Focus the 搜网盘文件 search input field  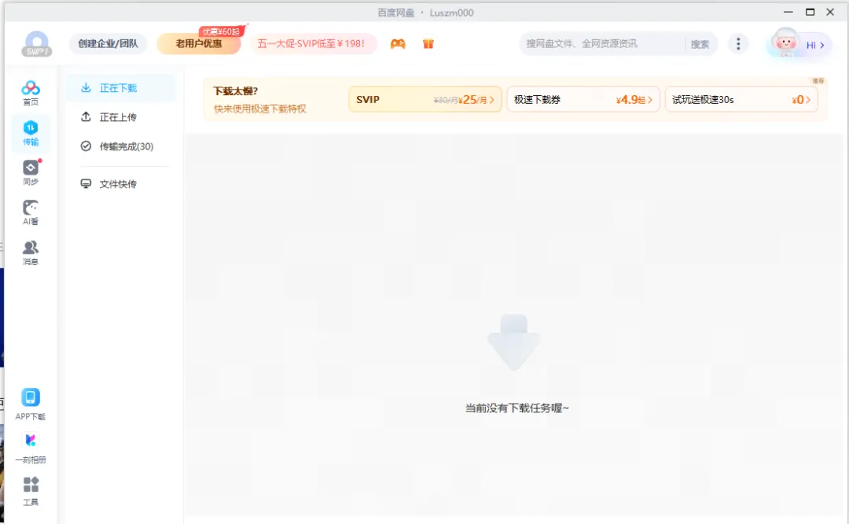tap(602, 44)
